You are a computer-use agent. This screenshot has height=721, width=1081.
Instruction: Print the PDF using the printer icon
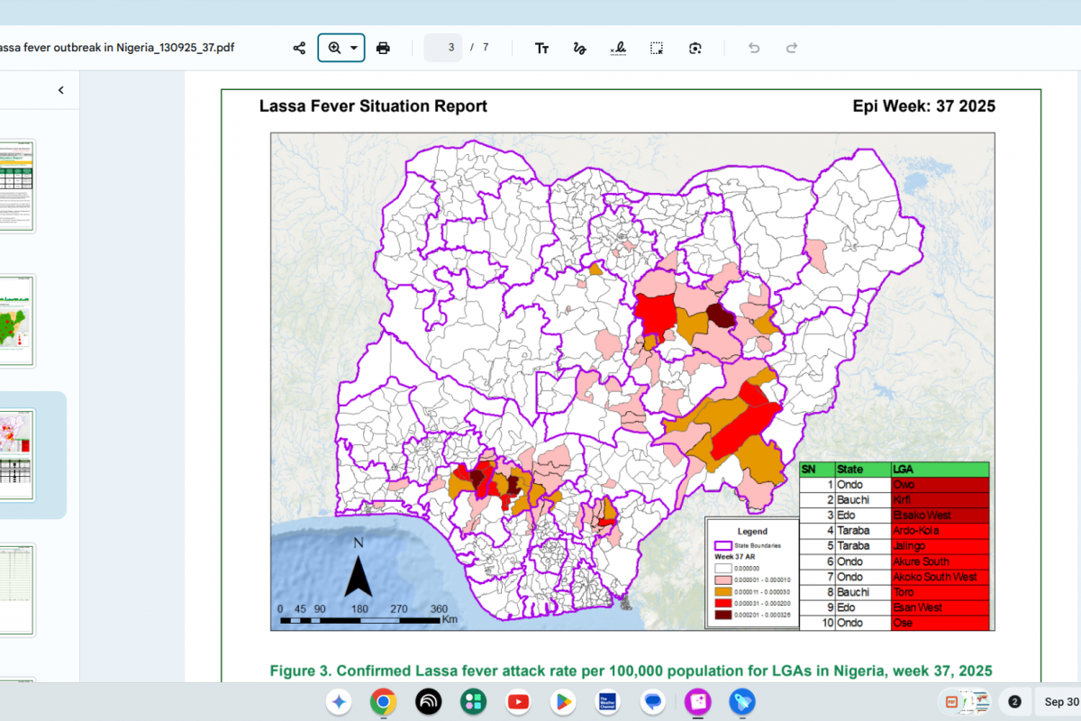(383, 48)
